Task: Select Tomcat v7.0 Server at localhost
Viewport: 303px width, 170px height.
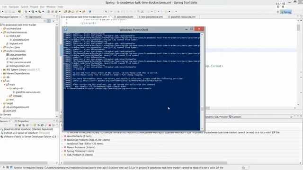Action: tap(25, 133)
